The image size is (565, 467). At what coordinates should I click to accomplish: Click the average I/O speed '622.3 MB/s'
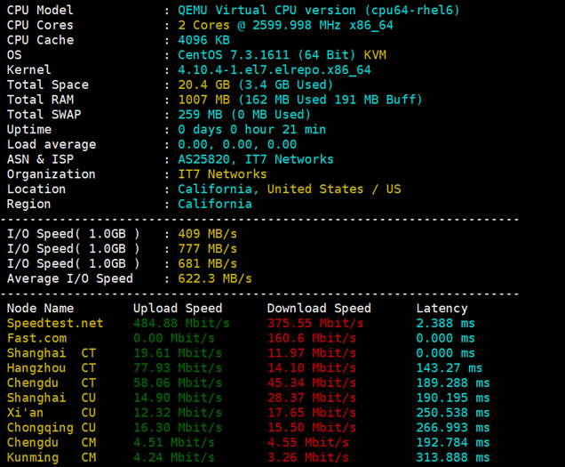(x=215, y=278)
